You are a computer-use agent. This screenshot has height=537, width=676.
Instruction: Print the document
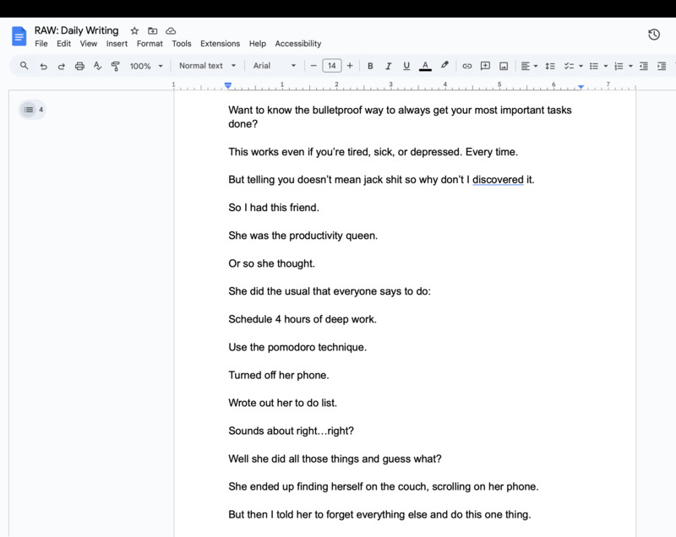click(79, 66)
